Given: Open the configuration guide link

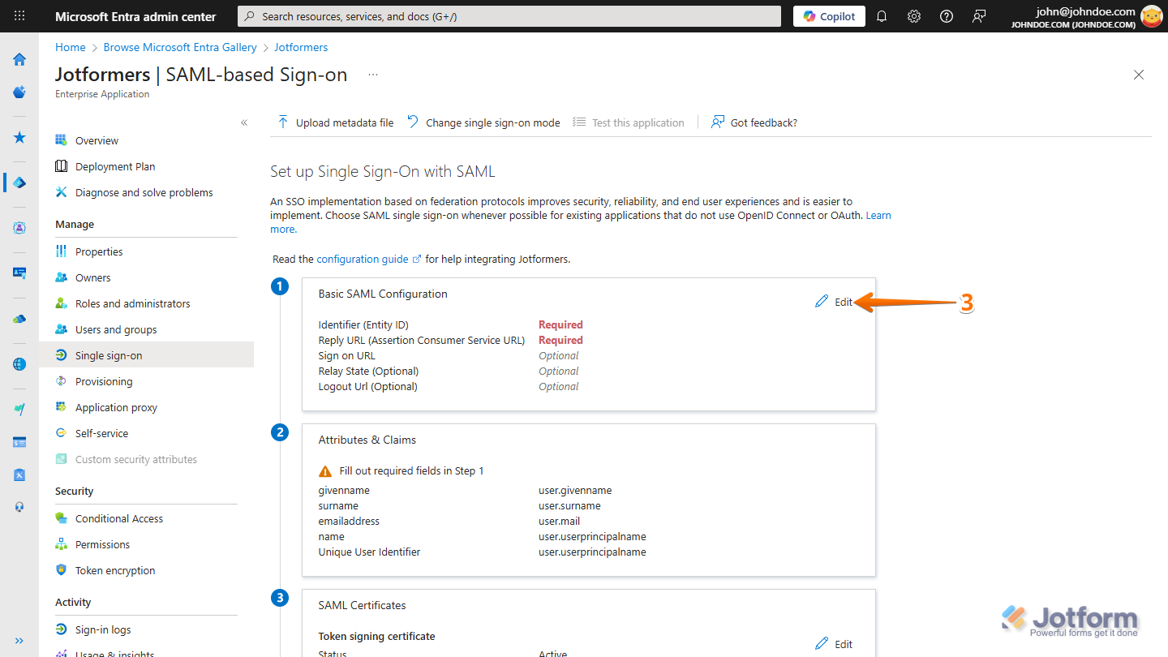Looking at the screenshot, I should 363,259.
